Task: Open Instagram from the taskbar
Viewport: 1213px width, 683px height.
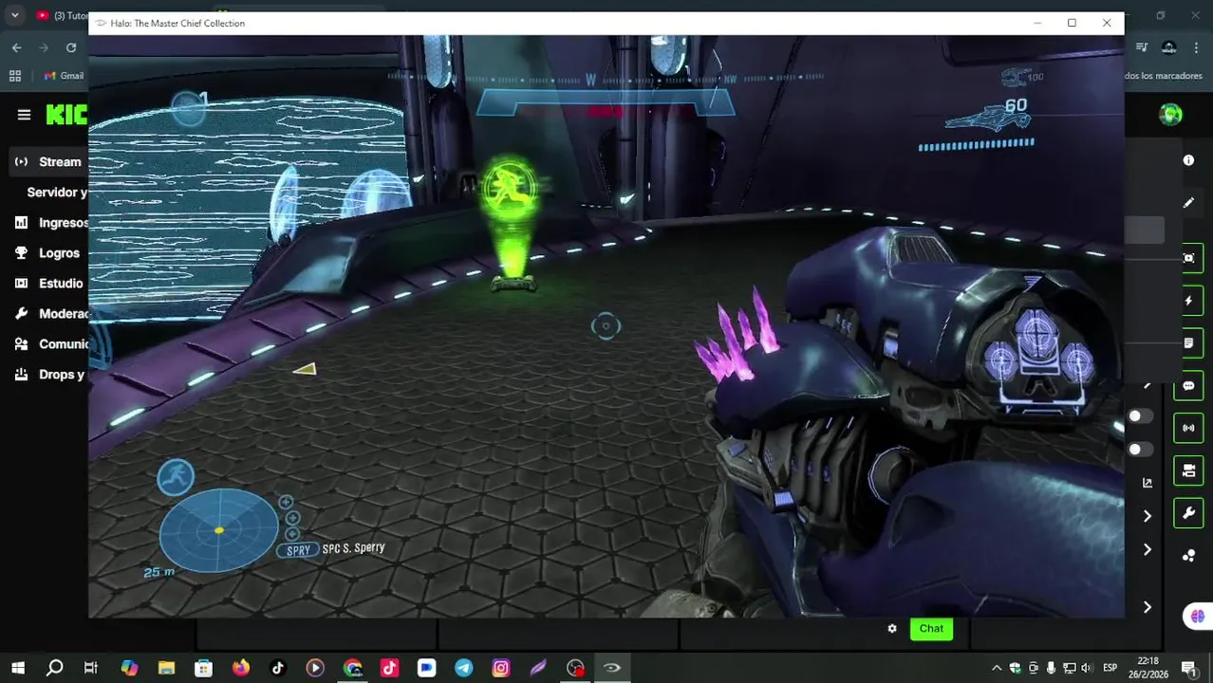Action: click(x=501, y=668)
